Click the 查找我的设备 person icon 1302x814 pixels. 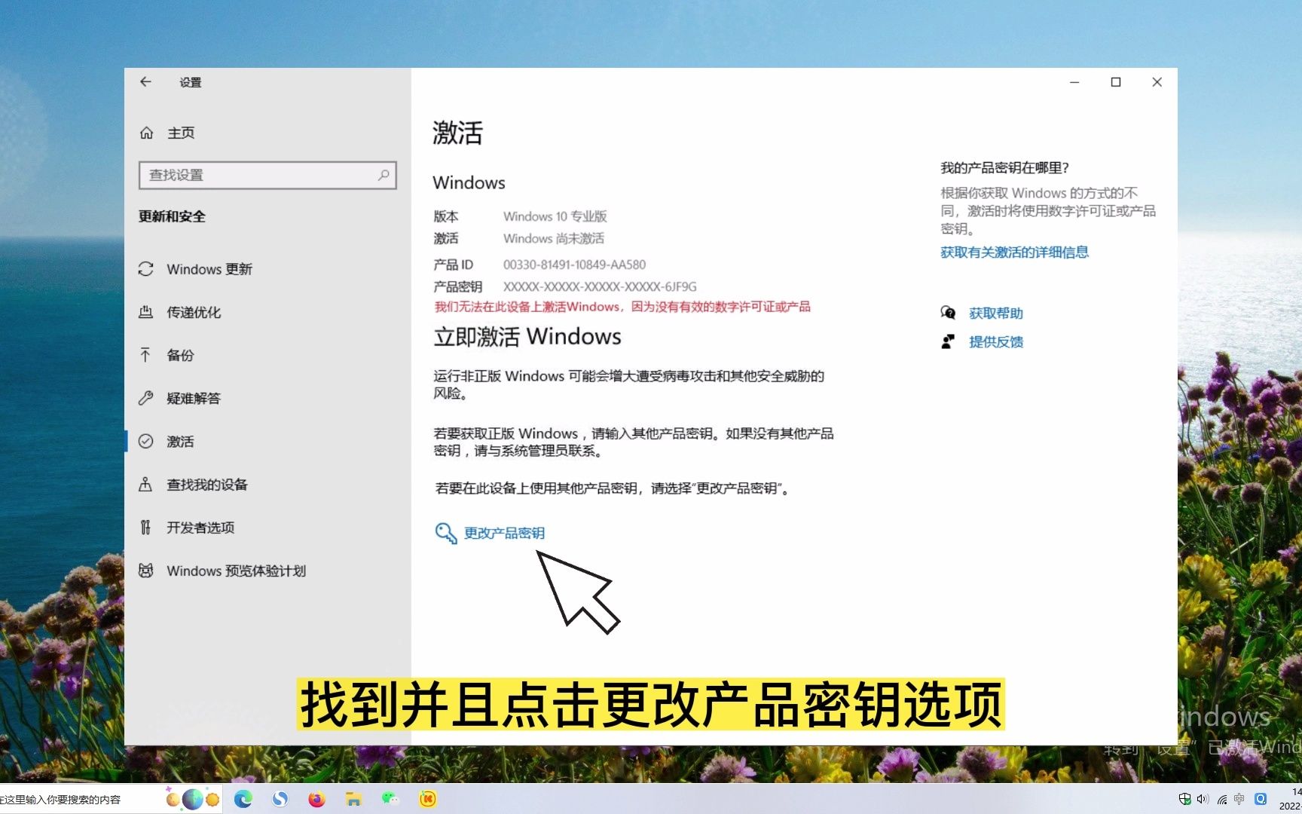(145, 484)
